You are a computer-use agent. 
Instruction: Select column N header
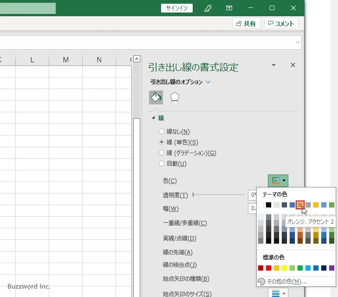(99, 60)
